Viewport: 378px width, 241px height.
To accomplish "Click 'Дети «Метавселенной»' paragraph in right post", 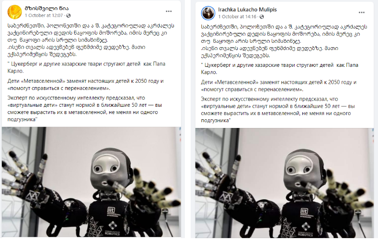I will pyautogui.click(x=279, y=86).
